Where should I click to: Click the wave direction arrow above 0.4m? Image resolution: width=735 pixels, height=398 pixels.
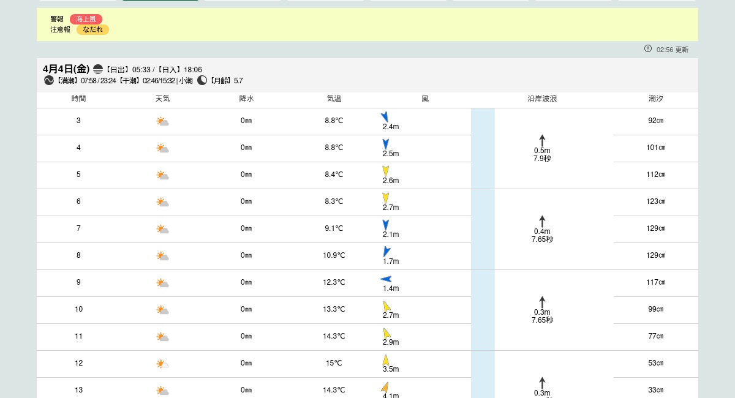542,221
